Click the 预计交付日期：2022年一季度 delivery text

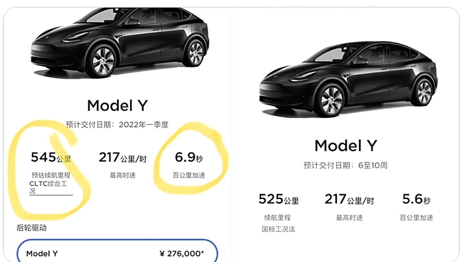(117, 125)
